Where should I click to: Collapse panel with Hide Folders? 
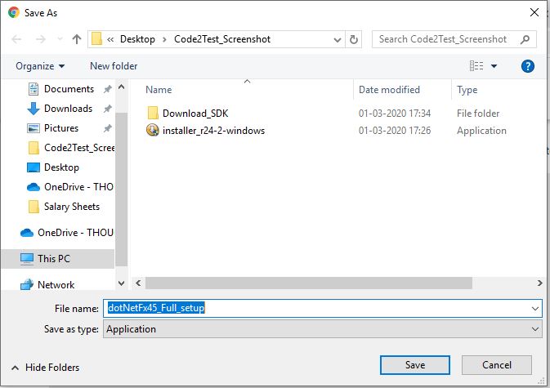pos(46,368)
